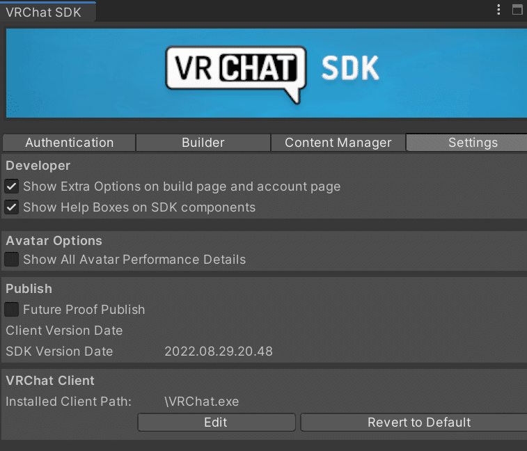Viewport: 527px width, 451px height.
Task: Click the Installed Client Path label
Action: [x=68, y=402]
